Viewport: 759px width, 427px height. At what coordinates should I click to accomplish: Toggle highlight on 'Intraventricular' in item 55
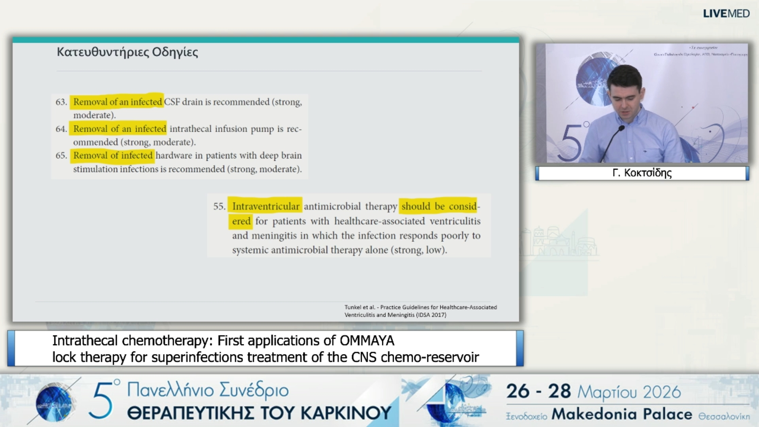coord(266,206)
